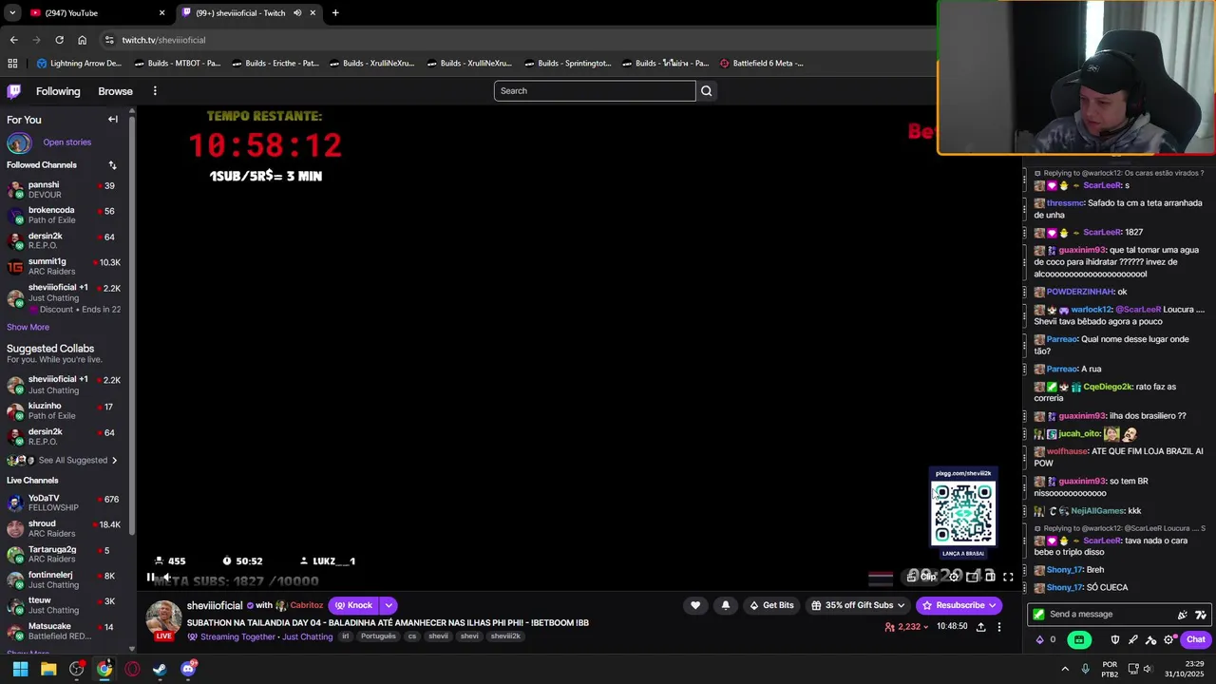Open bits balance diamond icon
Screen dimensions: 1216x684
[x=1039, y=639]
